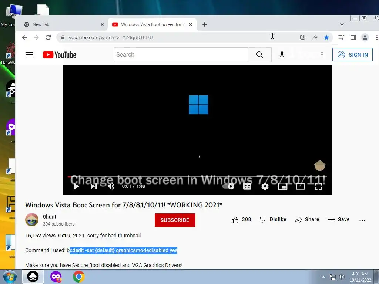Open the Chrome profile avatar
The image size is (379, 284).
(x=365, y=37)
